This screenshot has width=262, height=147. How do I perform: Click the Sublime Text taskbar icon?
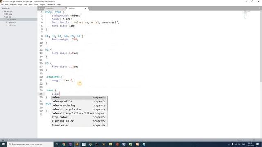[x=77, y=144]
